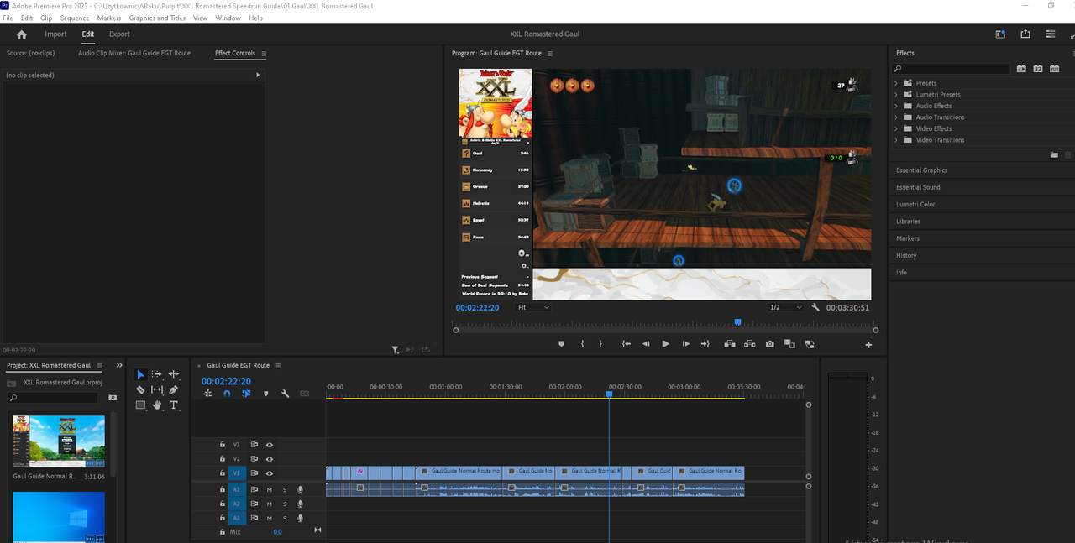The height and width of the screenshot is (543, 1075).
Task: Click the Quick Export icon at top right
Action: (1025, 34)
